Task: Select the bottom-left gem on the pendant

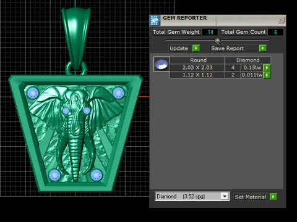Action: [54, 175]
